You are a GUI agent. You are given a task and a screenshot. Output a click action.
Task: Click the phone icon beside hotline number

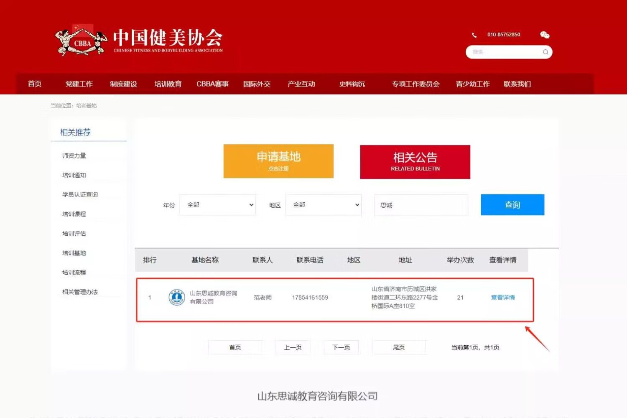(474, 35)
